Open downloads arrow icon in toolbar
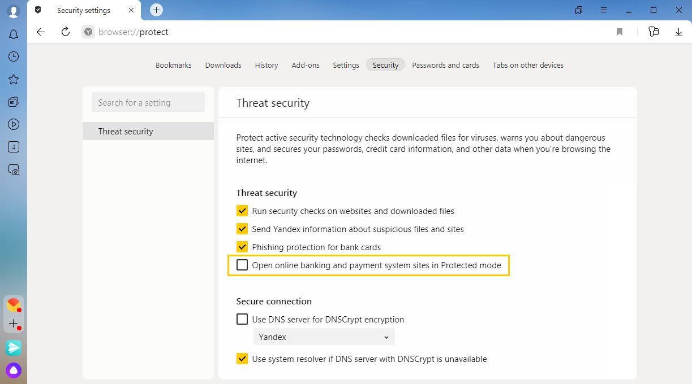The width and height of the screenshot is (692, 384). click(x=678, y=32)
